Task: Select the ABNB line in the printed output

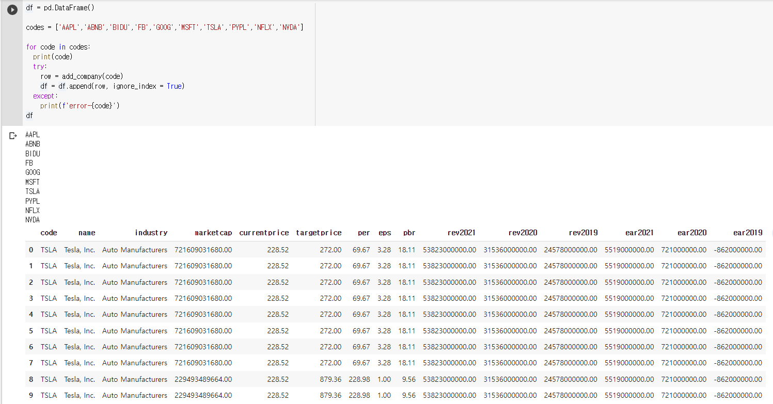Action: [x=33, y=144]
